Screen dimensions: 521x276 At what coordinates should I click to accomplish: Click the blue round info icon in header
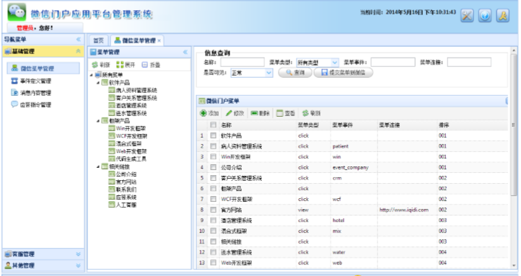(x=485, y=16)
